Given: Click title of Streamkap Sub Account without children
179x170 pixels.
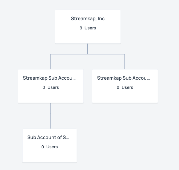Looking at the screenshot, I should 123,78.
